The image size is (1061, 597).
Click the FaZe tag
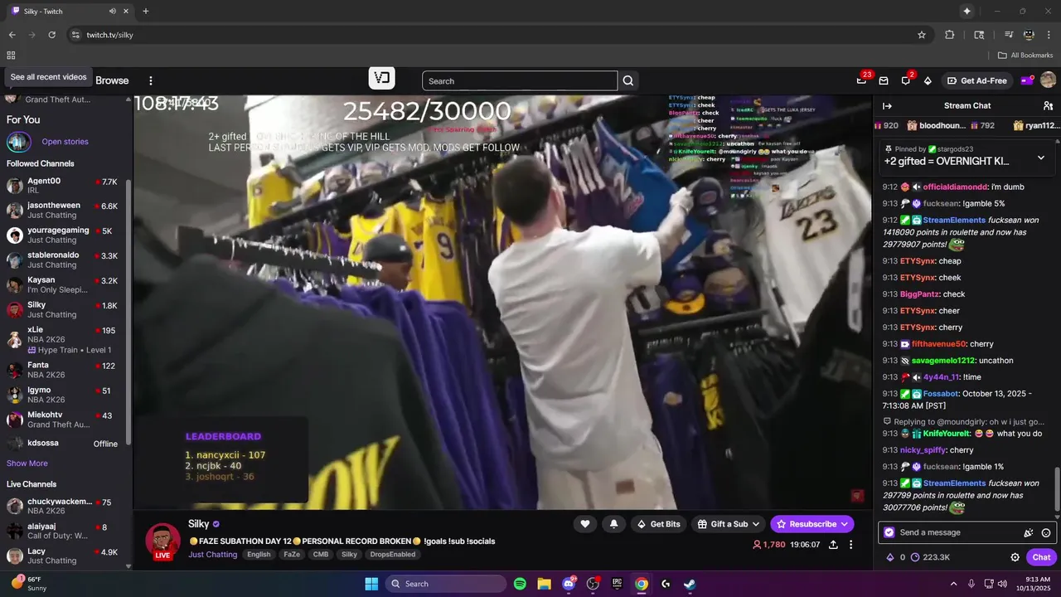pos(292,555)
